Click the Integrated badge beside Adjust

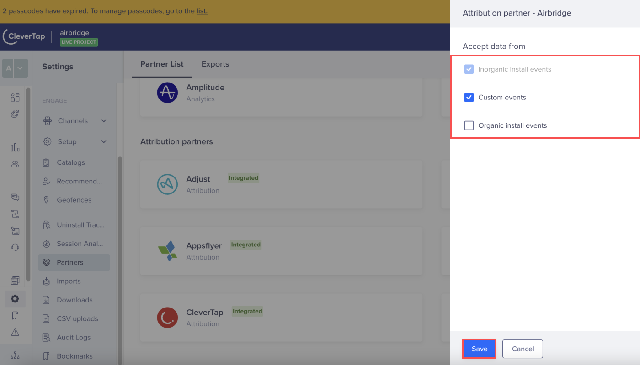point(244,178)
